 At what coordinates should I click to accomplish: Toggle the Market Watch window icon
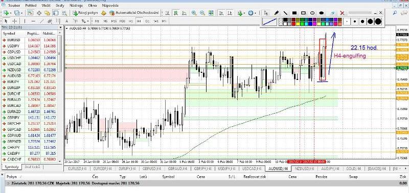30,13
